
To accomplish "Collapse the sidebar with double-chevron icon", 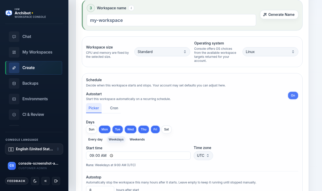I will (46, 181).
